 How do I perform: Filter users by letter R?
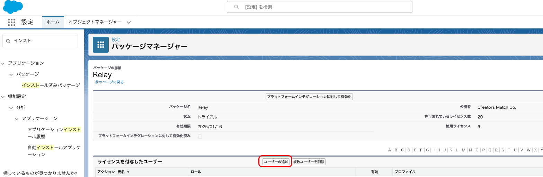(496, 150)
